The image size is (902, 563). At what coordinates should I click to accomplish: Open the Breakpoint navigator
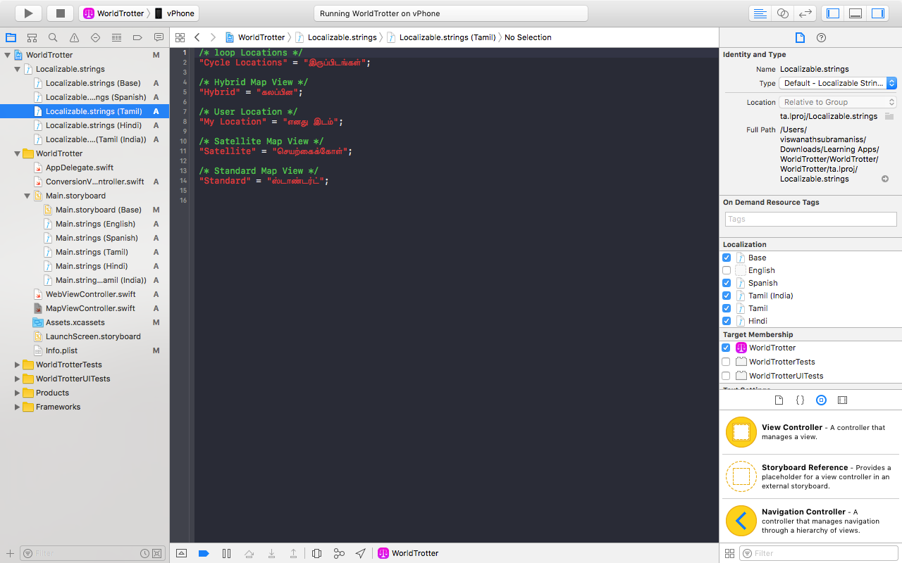(137, 37)
